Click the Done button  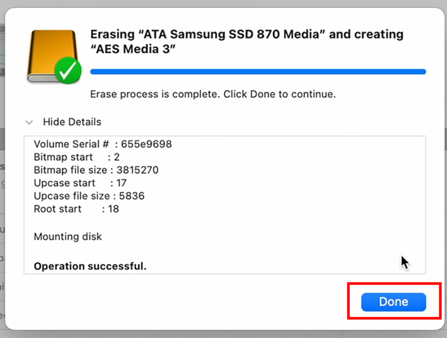393,302
